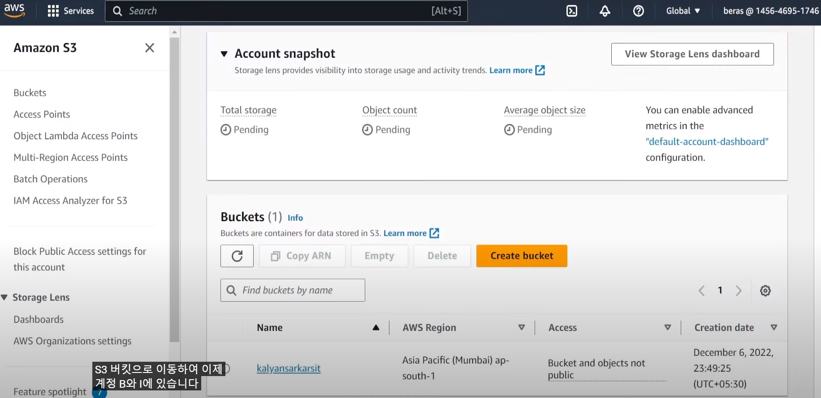Click the Total storage label

(248, 110)
